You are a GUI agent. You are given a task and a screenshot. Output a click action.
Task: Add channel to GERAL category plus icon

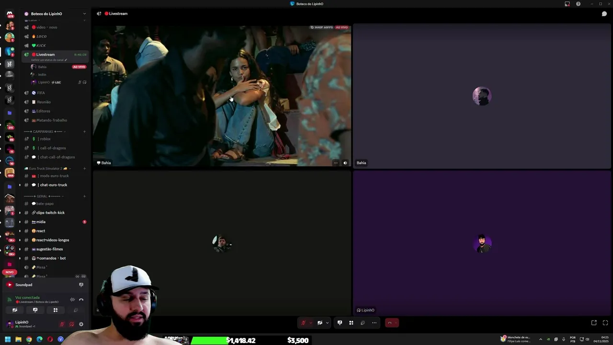[x=85, y=196]
